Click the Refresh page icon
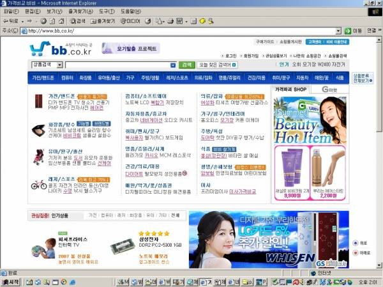 tap(52, 21)
